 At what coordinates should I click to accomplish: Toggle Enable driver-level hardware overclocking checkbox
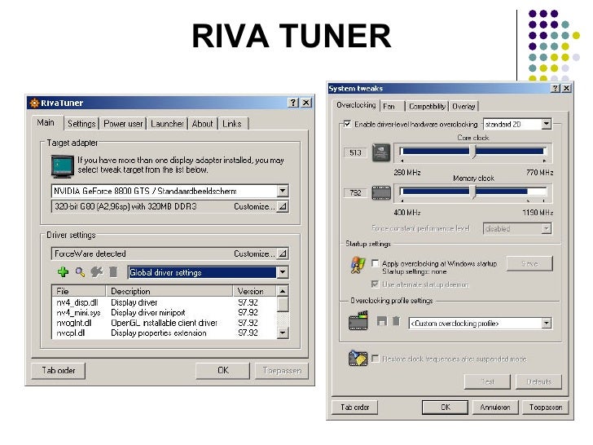pos(347,124)
